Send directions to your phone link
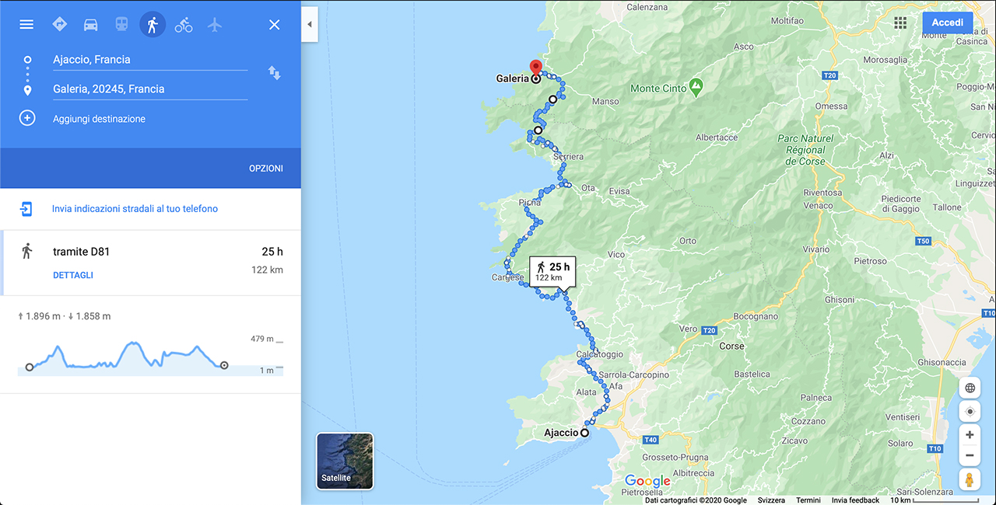 coord(135,208)
